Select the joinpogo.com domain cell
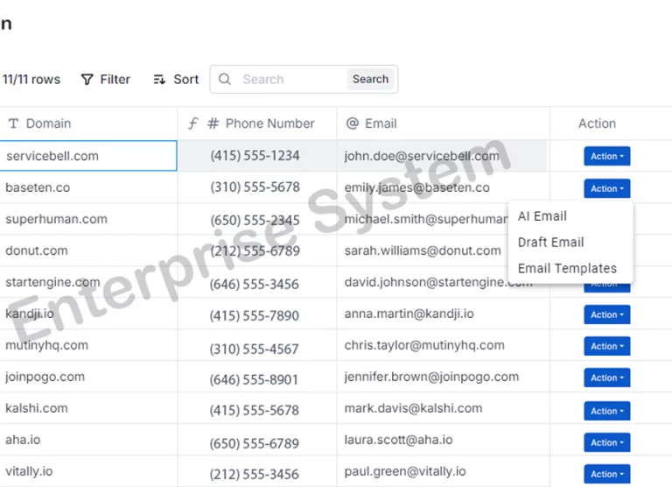Image resolution: width=672 pixels, height=487 pixels. coord(88,377)
